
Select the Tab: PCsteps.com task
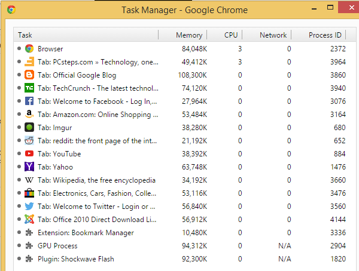click(x=185, y=61)
